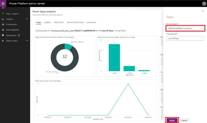The width and height of the screenshot is (207, 123).
Task: Click the Help + support question mark icon
Action: [3, 14]
